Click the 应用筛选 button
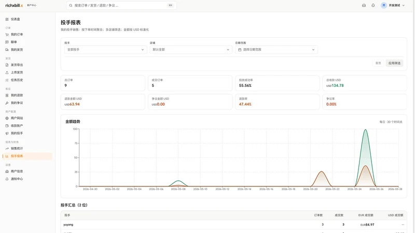Image resolution: width=415 pixels, height=233 pixels. coord(394,63)
